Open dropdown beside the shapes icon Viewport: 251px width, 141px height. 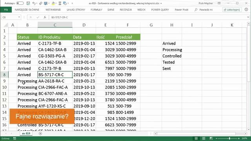68,3
